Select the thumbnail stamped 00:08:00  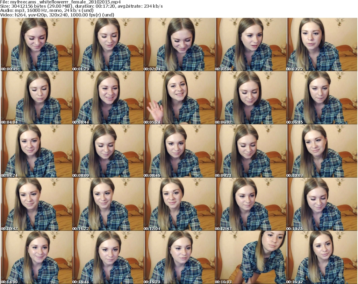pos(108,151)
